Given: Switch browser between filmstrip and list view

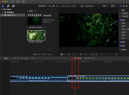Looking at the screenshot, I should pos(53,6).
